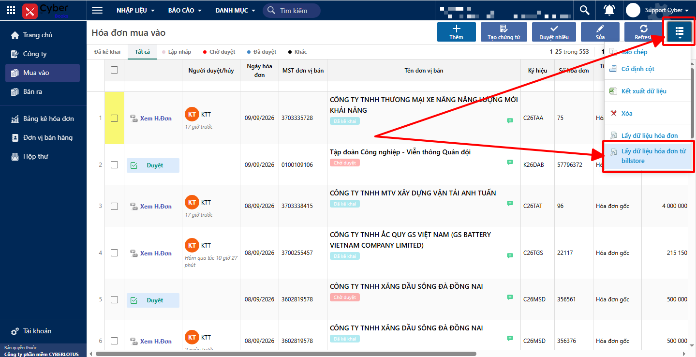Check the row 2 checkbox for Viễn thông Quân đội
This screenshot has width=696, height=357.
pyautogui.click(x=114, y=165)
